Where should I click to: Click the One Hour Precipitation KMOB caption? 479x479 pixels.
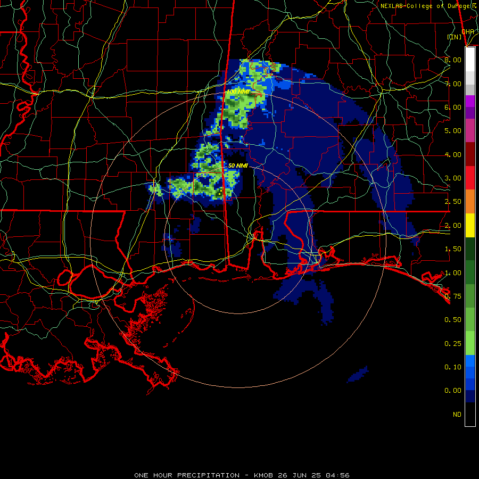tap(242, 475)
